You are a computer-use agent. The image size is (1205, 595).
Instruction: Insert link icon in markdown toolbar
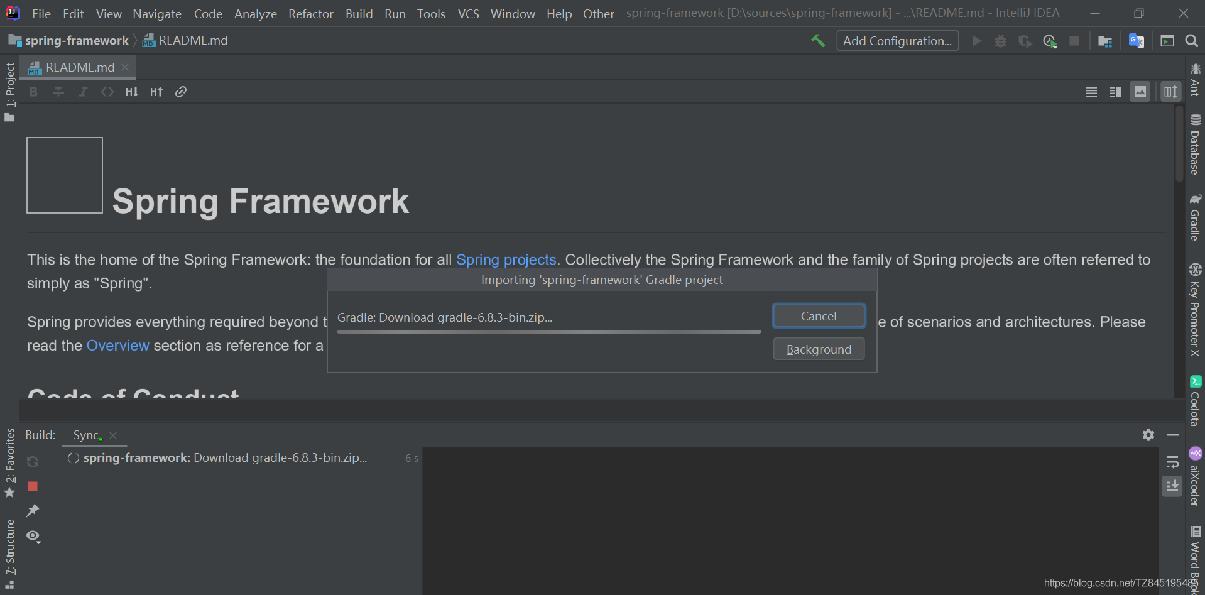pyautogui.click(x=181, y=92)
